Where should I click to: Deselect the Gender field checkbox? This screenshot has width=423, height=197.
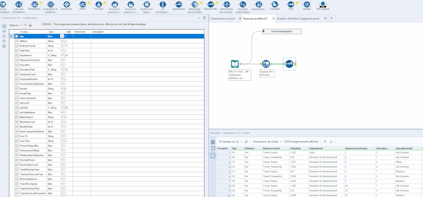coord(17,88)
